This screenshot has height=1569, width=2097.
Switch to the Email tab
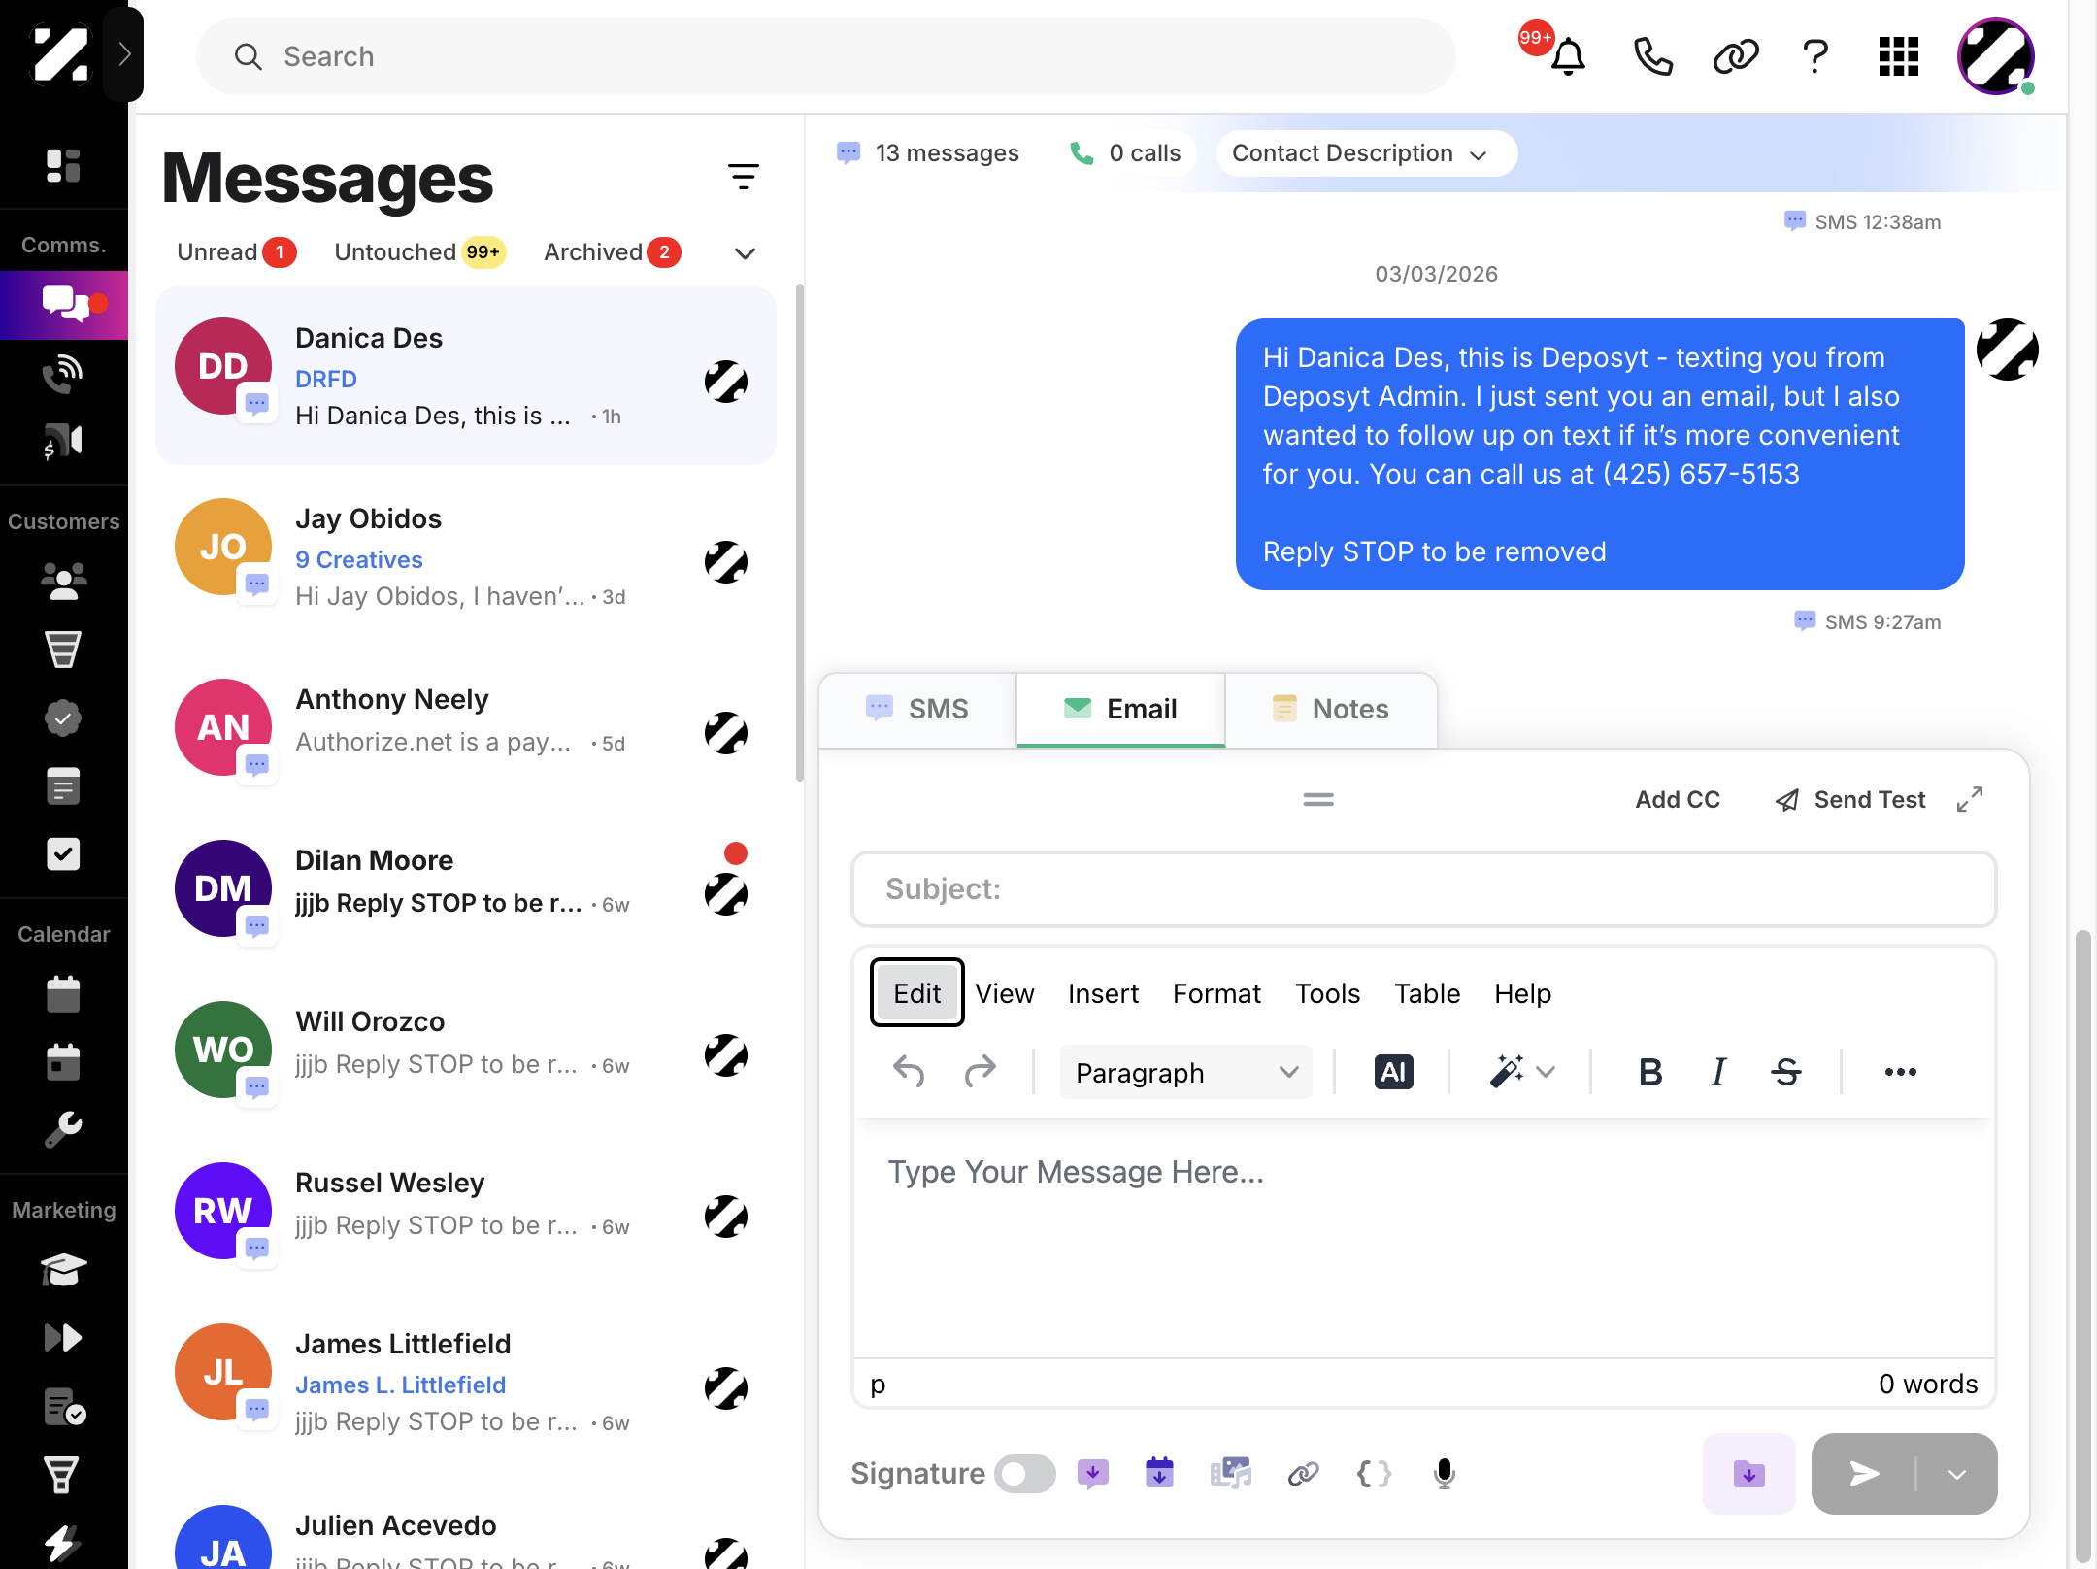point(1120,709)
